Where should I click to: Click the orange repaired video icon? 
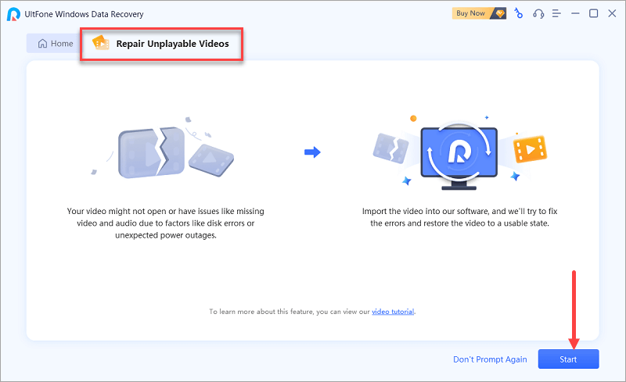pos(530,149)
